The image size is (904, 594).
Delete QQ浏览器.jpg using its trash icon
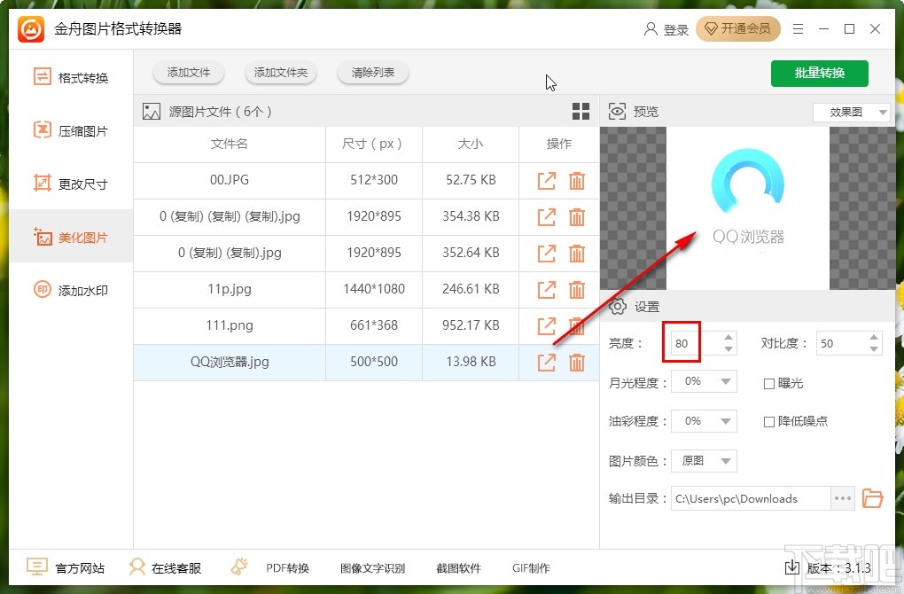(577, 361)
